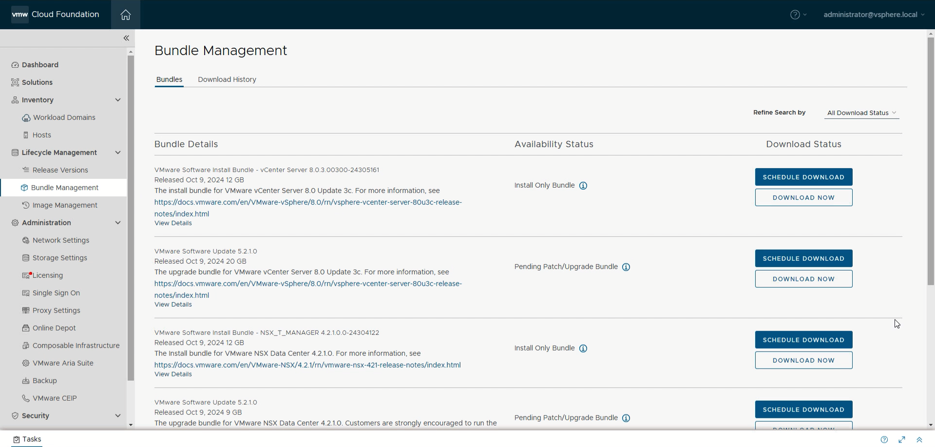
Task: Select the Image Management sidebar icon
Action: 26,205
